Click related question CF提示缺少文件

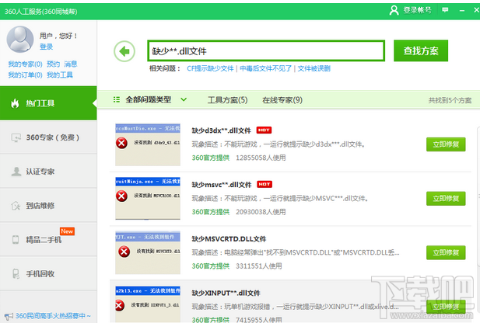point(210,68)
